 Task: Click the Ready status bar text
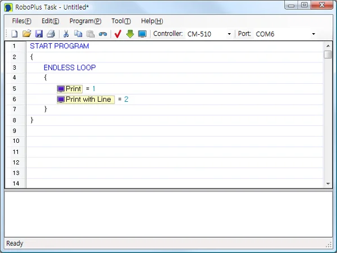click(x=15, y=243)
